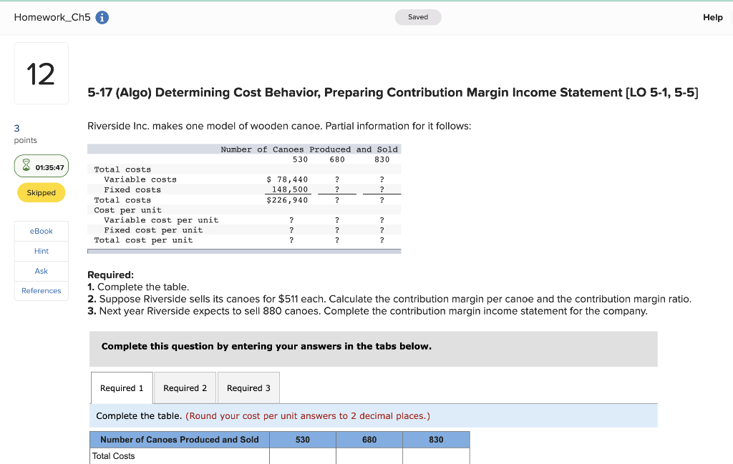Click the info icon beside Homework_Ch5
733x464 pixels.
101,17
